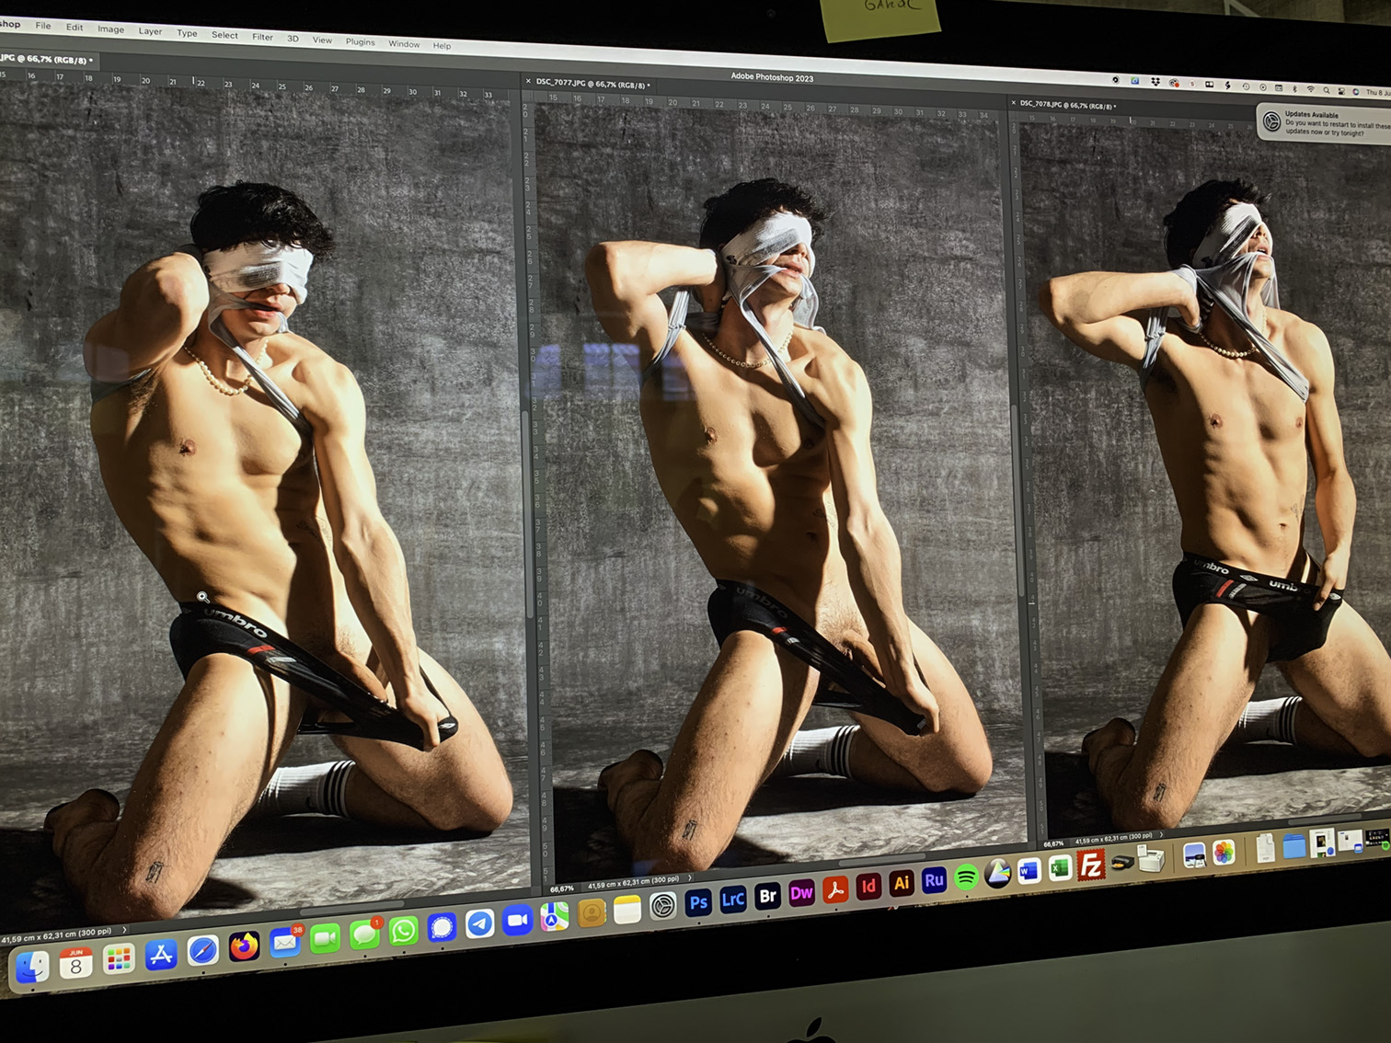1391x1043 pixels.
Task: Open the Image menu
Action: (111, 29)
